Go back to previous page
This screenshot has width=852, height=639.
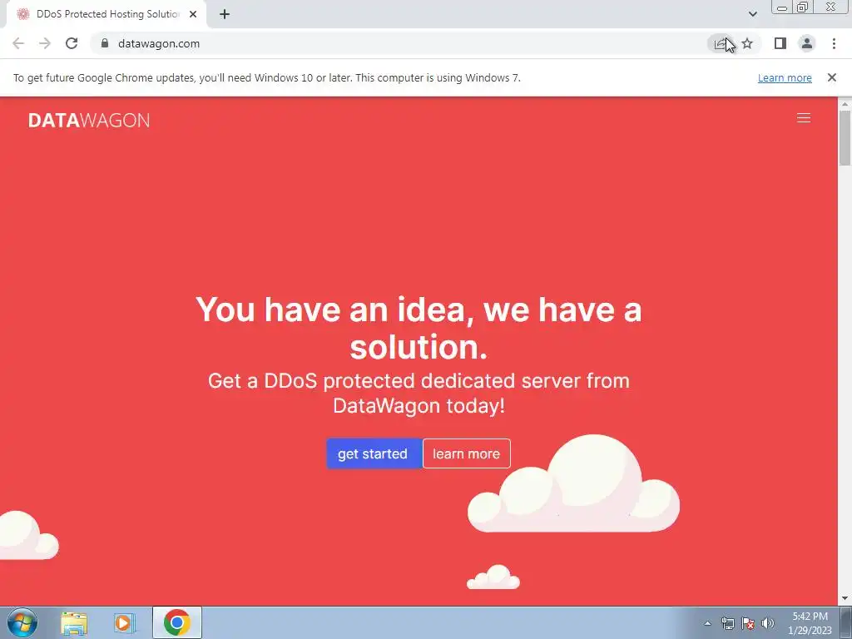[18, 43]
